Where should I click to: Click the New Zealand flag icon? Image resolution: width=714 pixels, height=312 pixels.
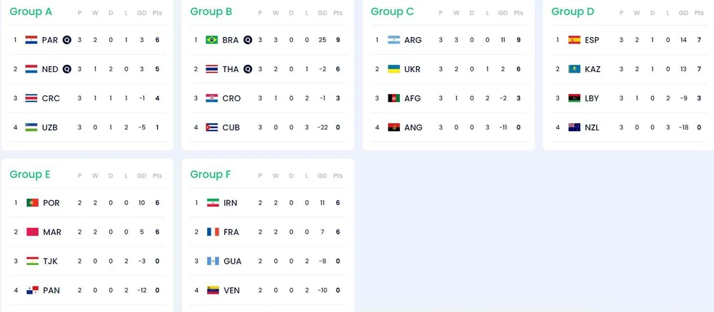tap(574, 128)
